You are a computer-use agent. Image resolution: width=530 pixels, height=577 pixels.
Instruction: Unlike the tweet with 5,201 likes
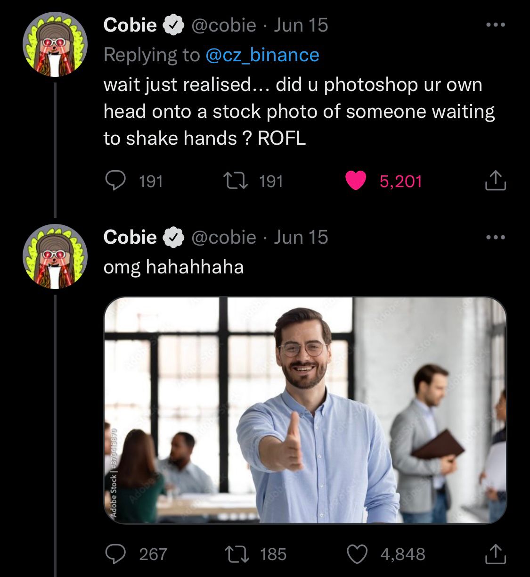tap(356, 181)
